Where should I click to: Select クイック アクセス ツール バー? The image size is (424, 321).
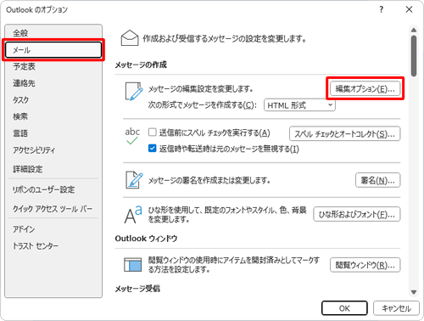53,209
